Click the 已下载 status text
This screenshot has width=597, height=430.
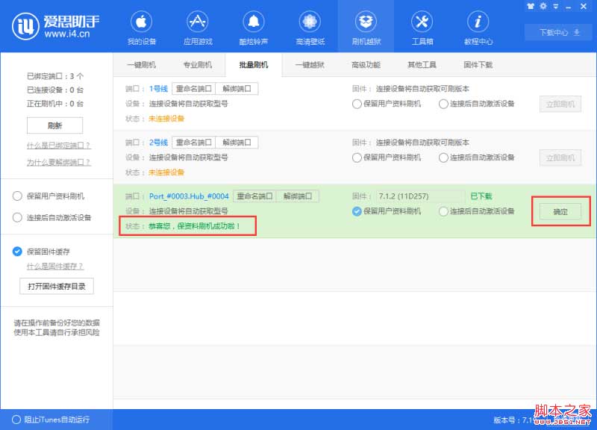pos(481,196)
